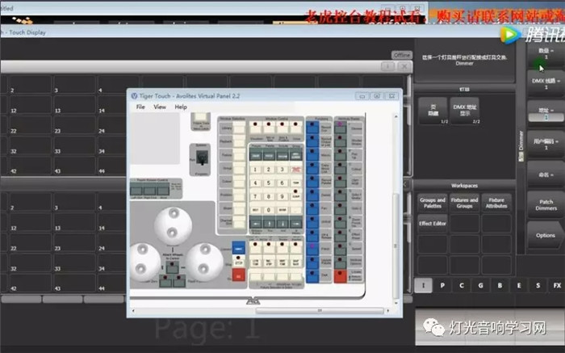Click the blue Record Cue function button
The height and width of the screenshot is (353, 565).
[312, 127]
